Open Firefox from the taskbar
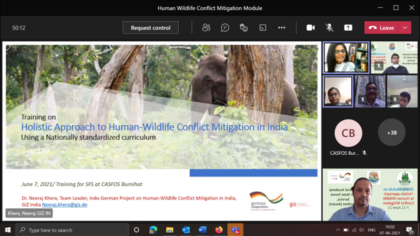Screen dimensions: 420x236 click(x=218, y=230)
